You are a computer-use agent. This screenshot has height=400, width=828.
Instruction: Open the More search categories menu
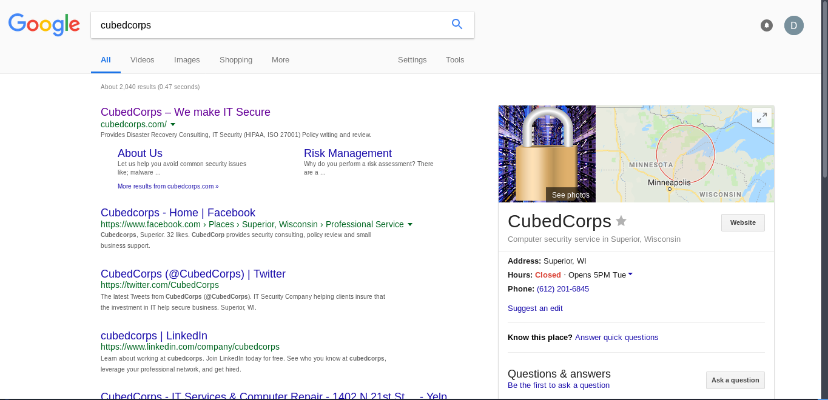click(x=280, y=60)
